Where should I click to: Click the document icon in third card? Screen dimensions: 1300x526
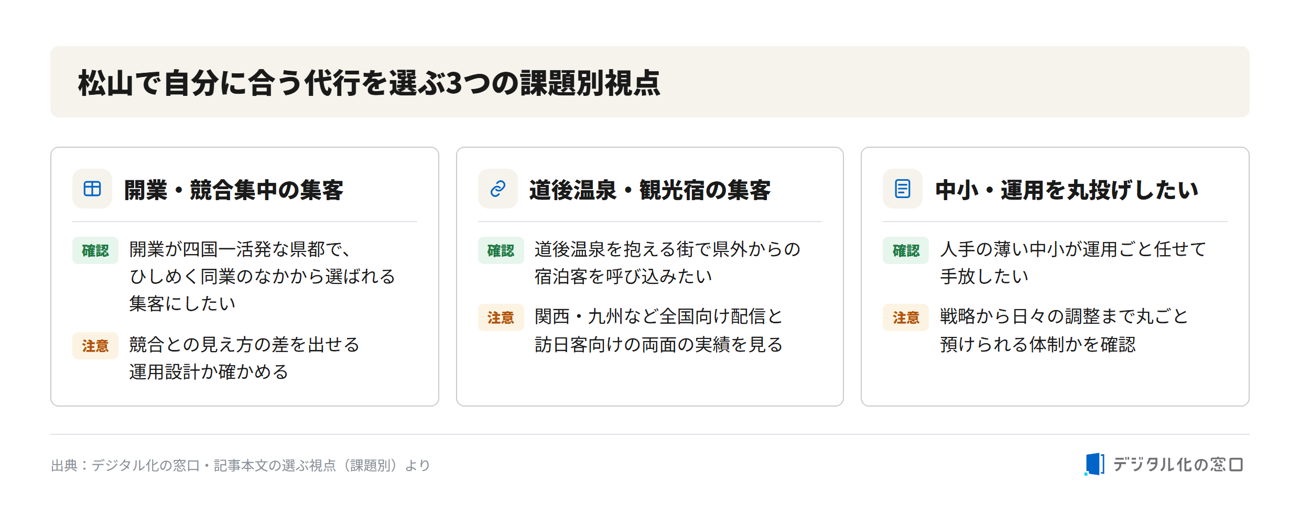click(903, 189)
